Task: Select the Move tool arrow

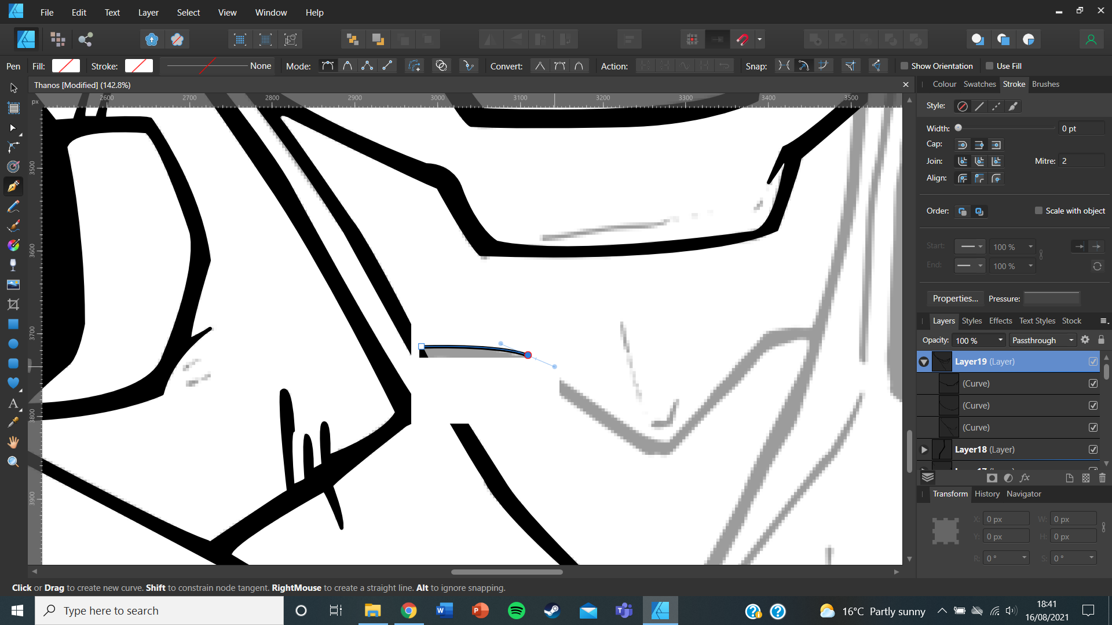Action: pos(13,88)
